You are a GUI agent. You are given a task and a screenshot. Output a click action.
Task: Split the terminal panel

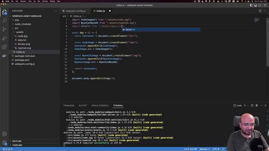252,105
